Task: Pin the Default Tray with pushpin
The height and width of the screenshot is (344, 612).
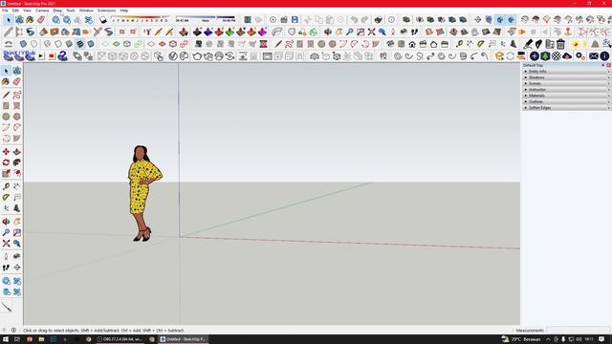Action: point(603,65)
